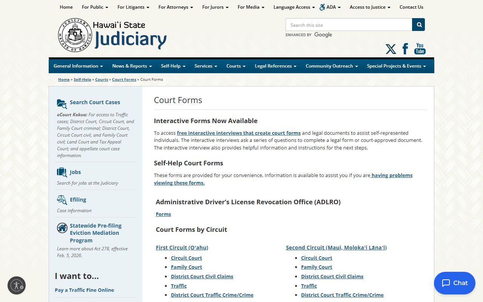Screen dimensions: 483x302
Task: Click the Hawaii State Judiciary seal logo
Action: (x=75, y=35)
